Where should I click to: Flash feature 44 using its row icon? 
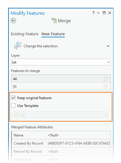click(106, 79)
